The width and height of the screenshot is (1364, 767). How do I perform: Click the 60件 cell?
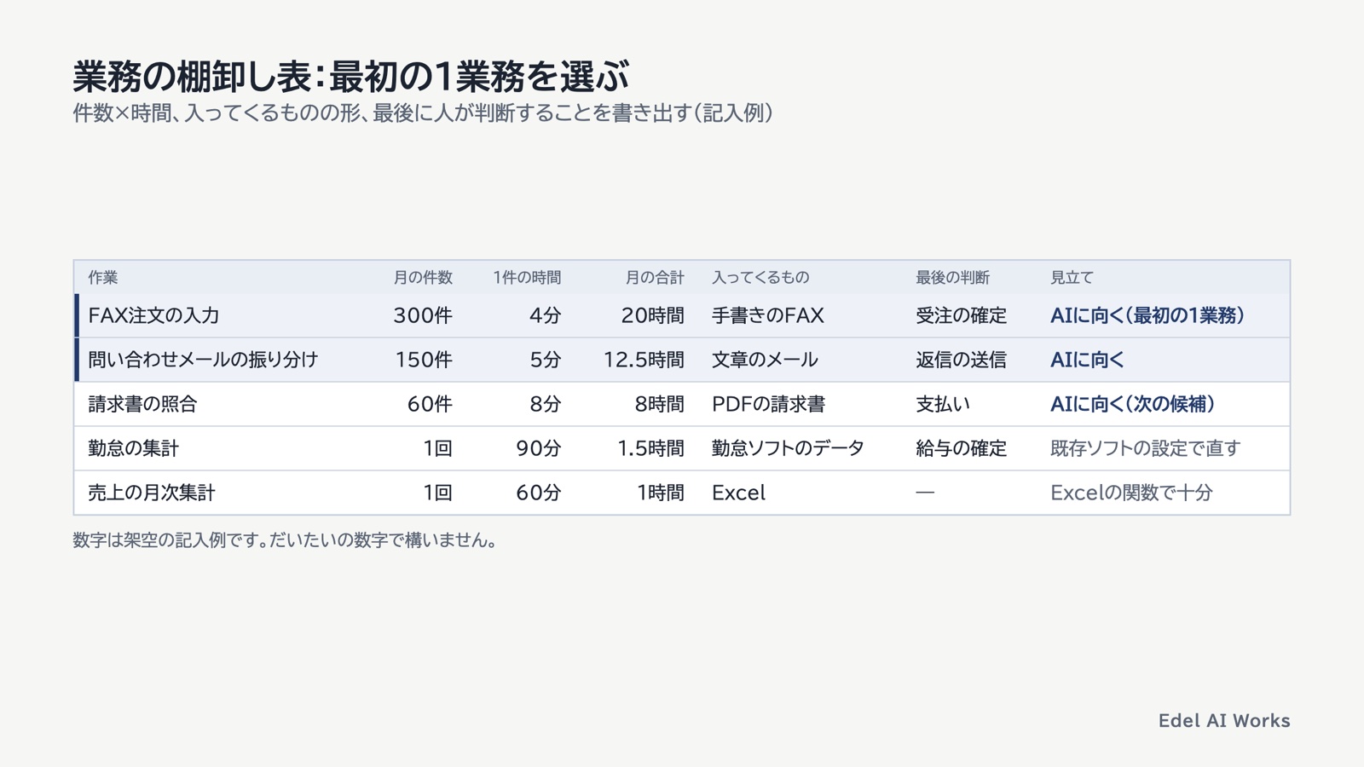click(430, 404)
